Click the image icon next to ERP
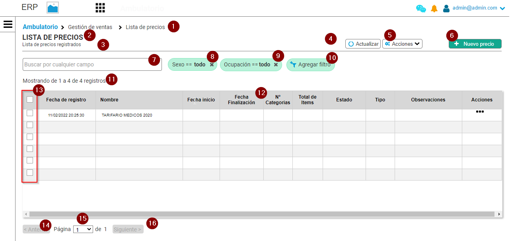The image size is (510, 241). (x=52, y=7)
